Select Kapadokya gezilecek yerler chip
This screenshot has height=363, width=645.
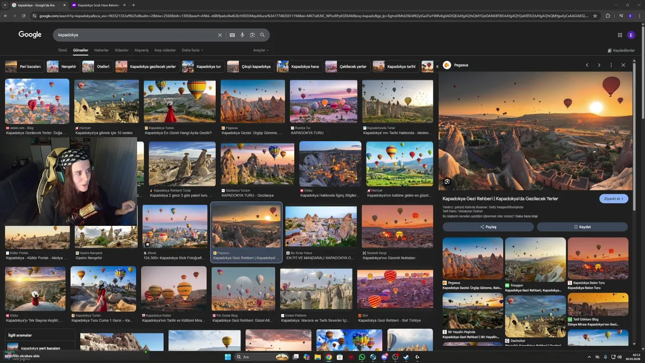coord(147,67)
